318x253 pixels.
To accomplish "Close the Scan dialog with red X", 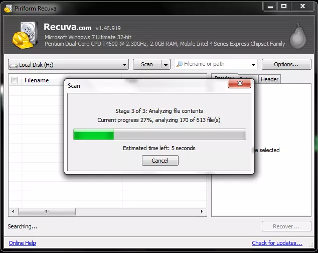I will pyautogui.click(x=240, y=83).
